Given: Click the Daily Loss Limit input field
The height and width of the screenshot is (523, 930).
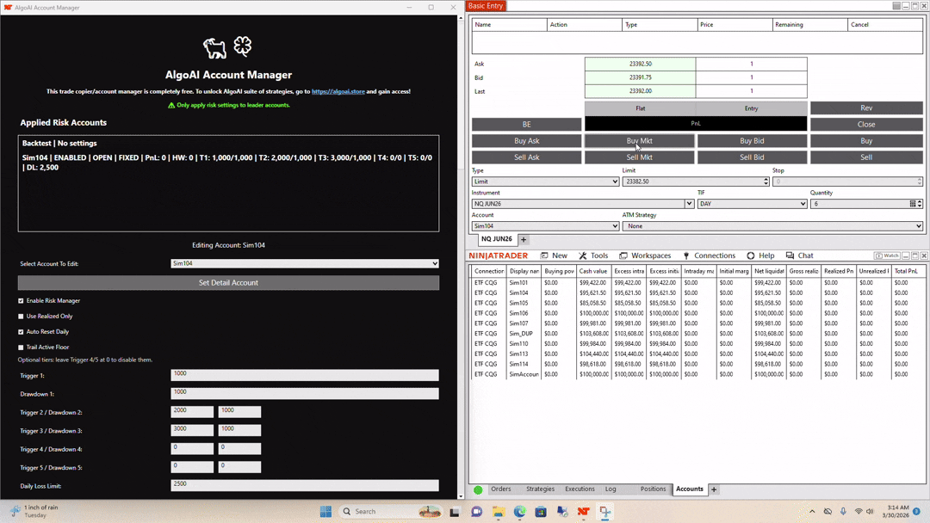Looking at the screenshot, I should tap(305, 486).
